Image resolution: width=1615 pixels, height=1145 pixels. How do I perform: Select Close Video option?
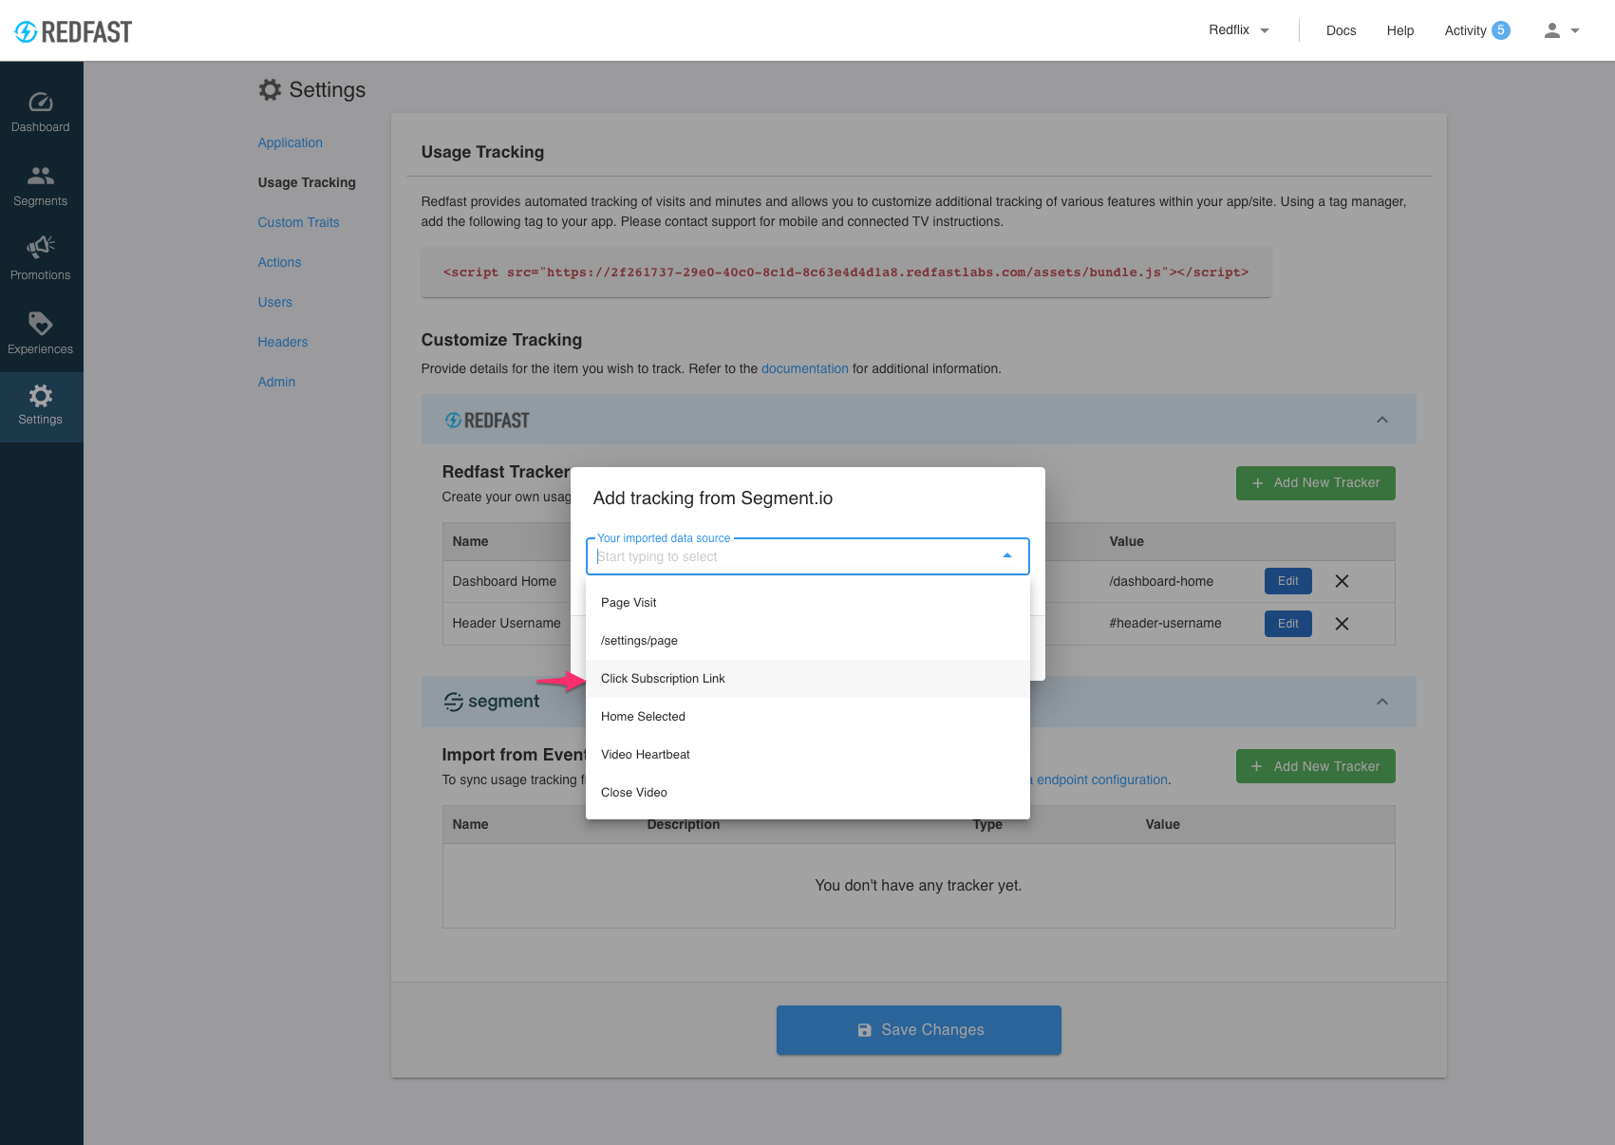[x=808, y=793]
